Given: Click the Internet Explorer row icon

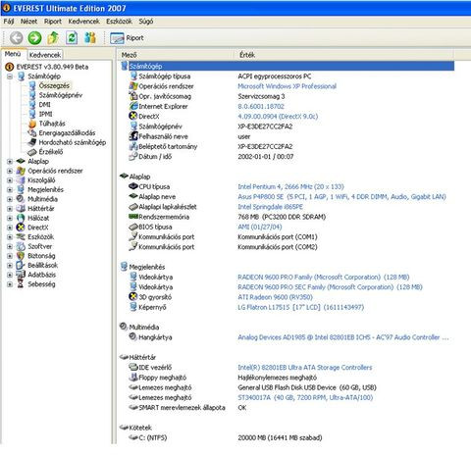Looking at the screenshot, I should click(133, 106).
